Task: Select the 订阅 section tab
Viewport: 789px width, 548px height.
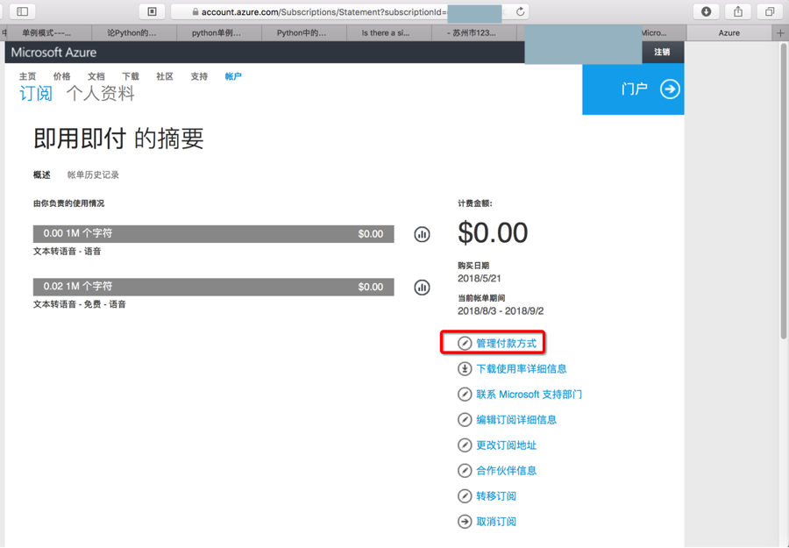Action: click(36, 94)
